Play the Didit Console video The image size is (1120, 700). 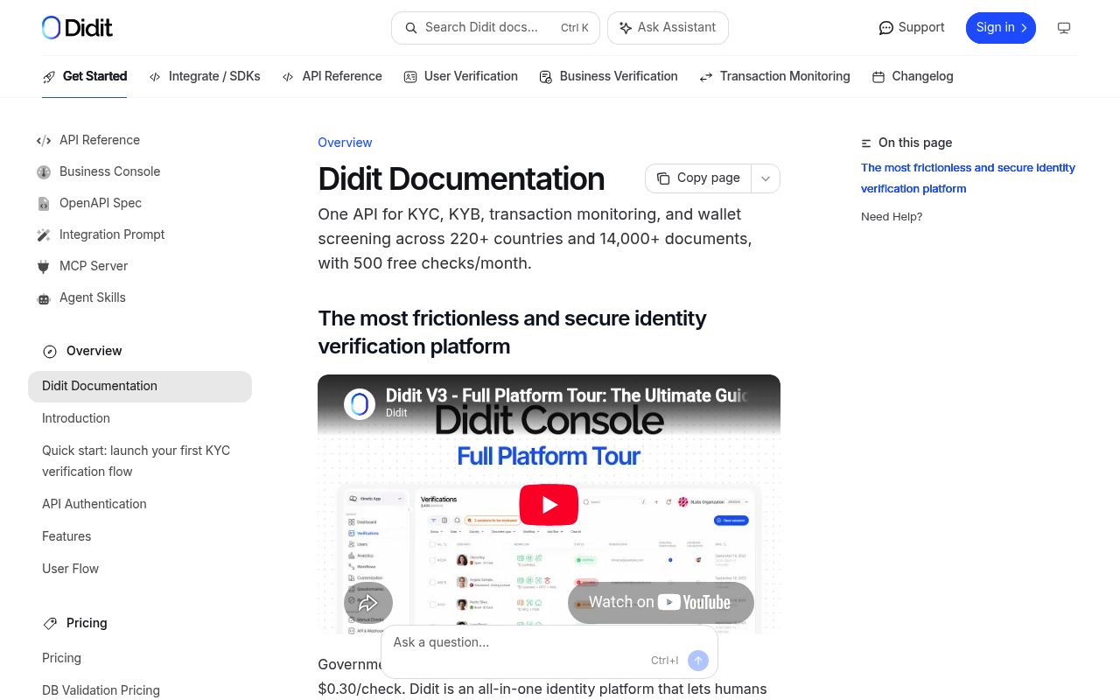pos(549,505)
